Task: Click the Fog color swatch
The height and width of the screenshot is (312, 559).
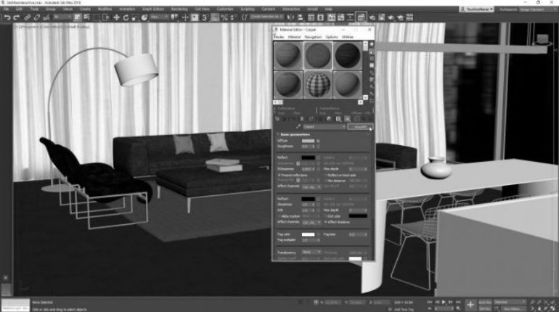Action: (308, 234)
